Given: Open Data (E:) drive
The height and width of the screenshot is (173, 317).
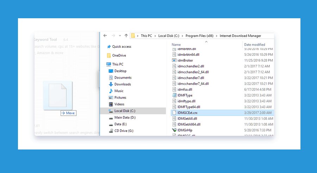Looking at the screenshot, I should (120, 124).
